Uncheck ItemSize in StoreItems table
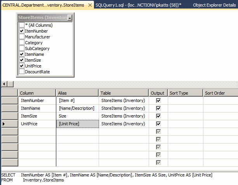 22,60
